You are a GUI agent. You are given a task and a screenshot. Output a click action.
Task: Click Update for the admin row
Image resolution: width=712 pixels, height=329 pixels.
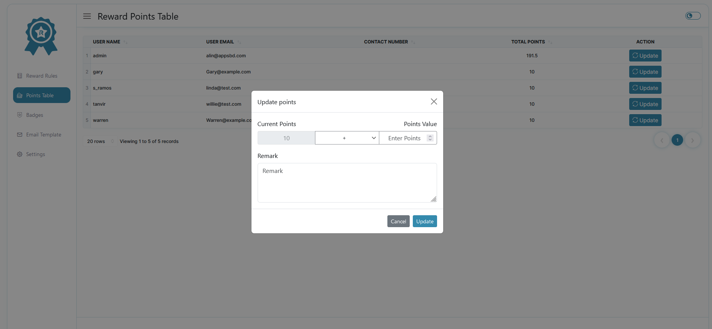tap(645, 56)
